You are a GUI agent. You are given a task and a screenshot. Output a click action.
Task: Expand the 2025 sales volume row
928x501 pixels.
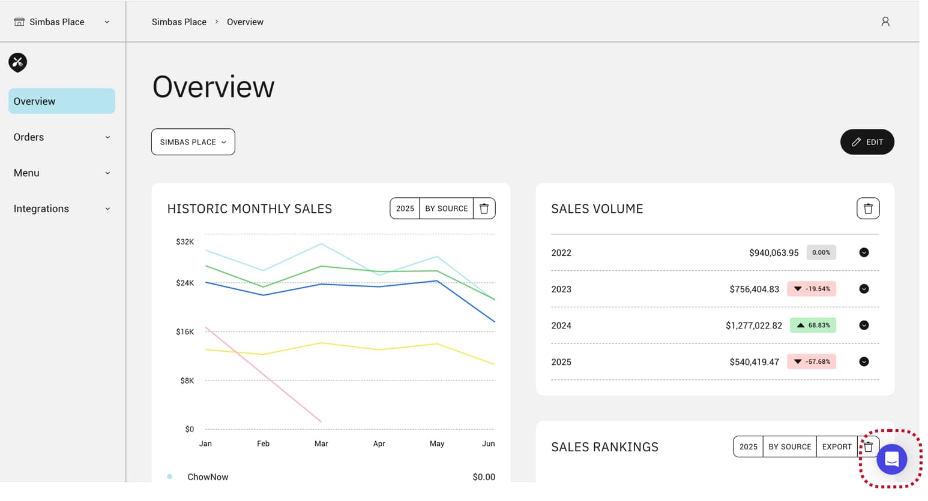click(864, 361)
